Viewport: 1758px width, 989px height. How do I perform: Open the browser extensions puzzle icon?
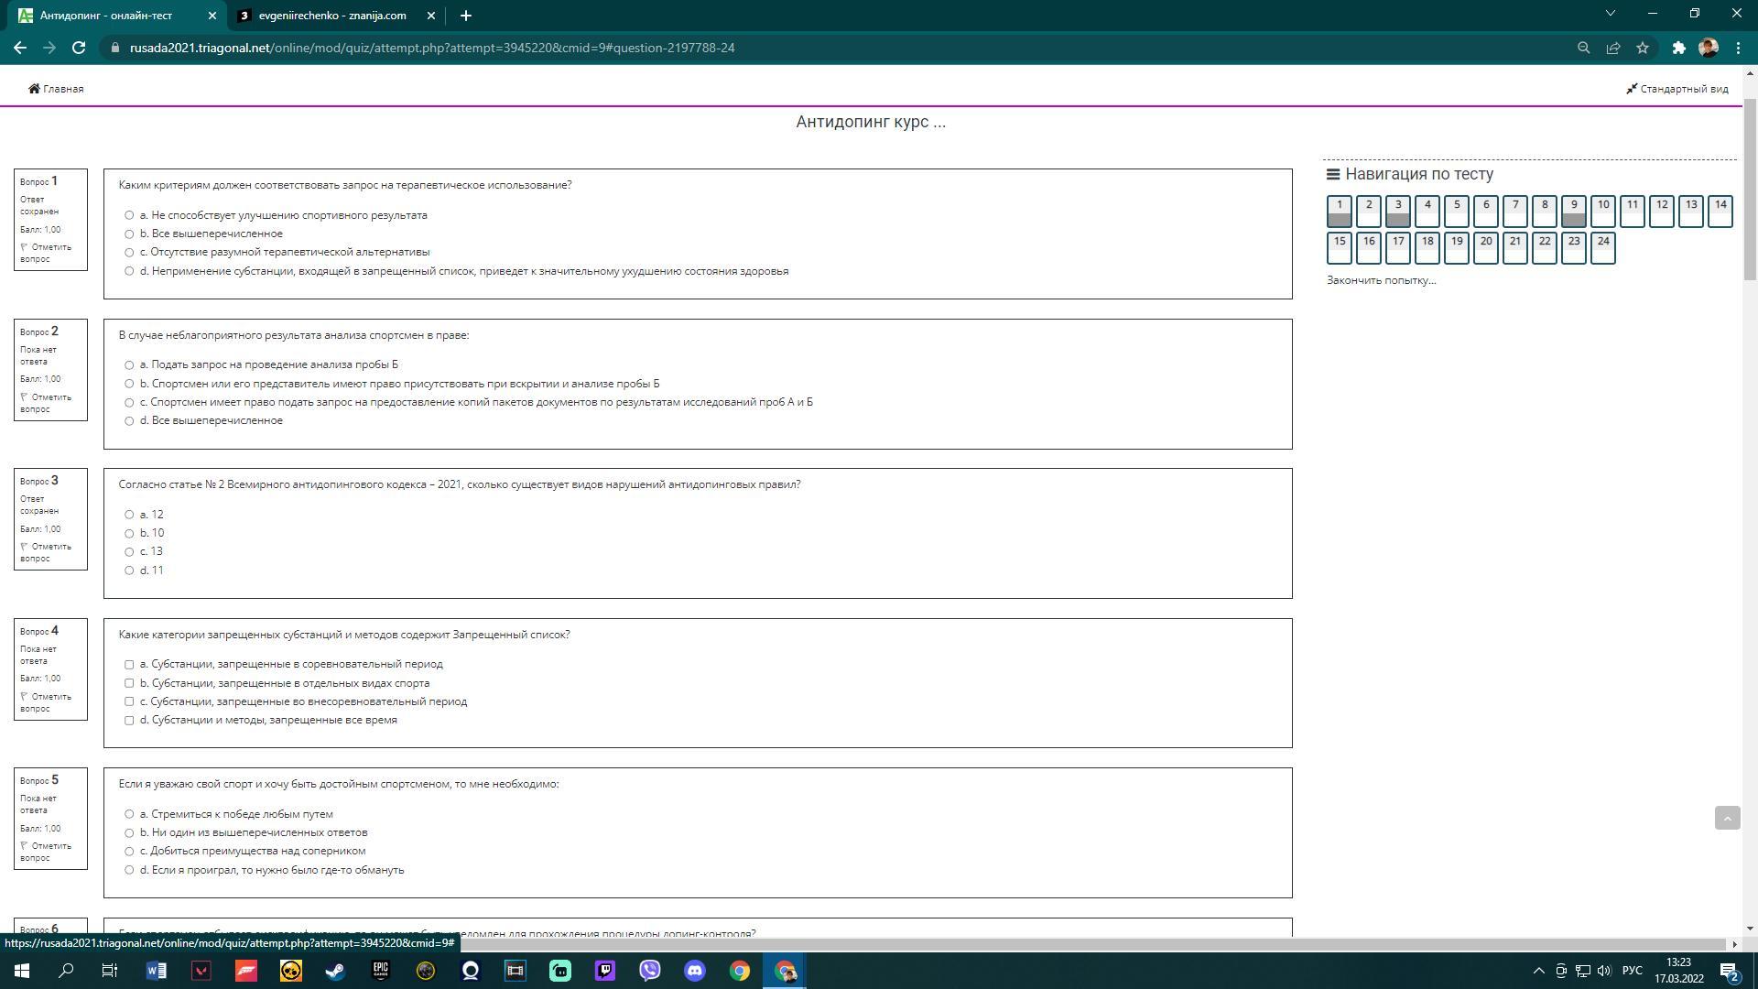(x=1678, y=48)
